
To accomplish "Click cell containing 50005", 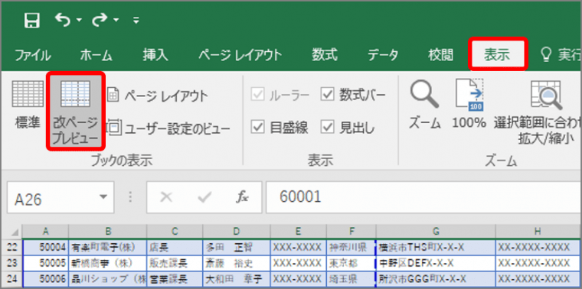I will point(46,264).
